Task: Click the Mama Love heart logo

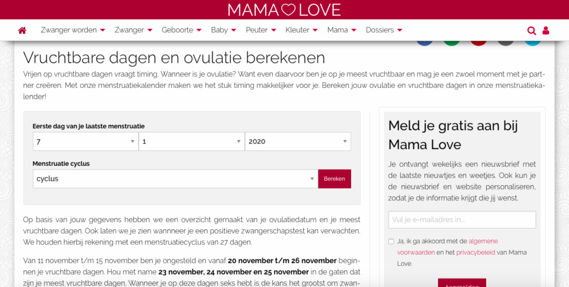Action: [284, 10]
